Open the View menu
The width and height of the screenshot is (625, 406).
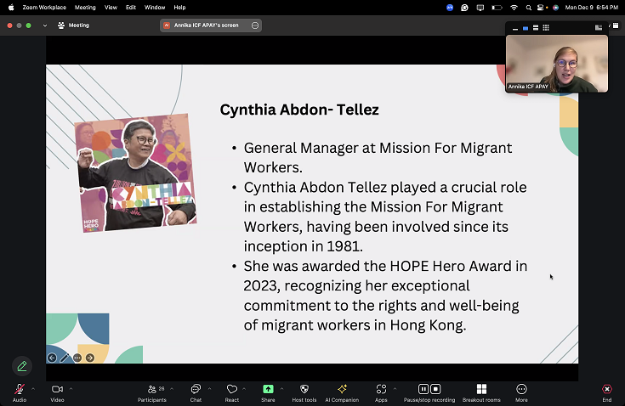click(111, 7)
